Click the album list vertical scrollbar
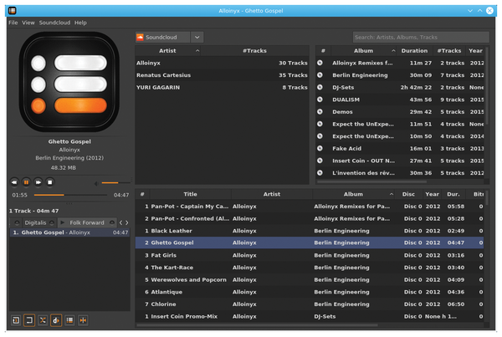The width and height of the screenshot is (502, 337). 487,86
